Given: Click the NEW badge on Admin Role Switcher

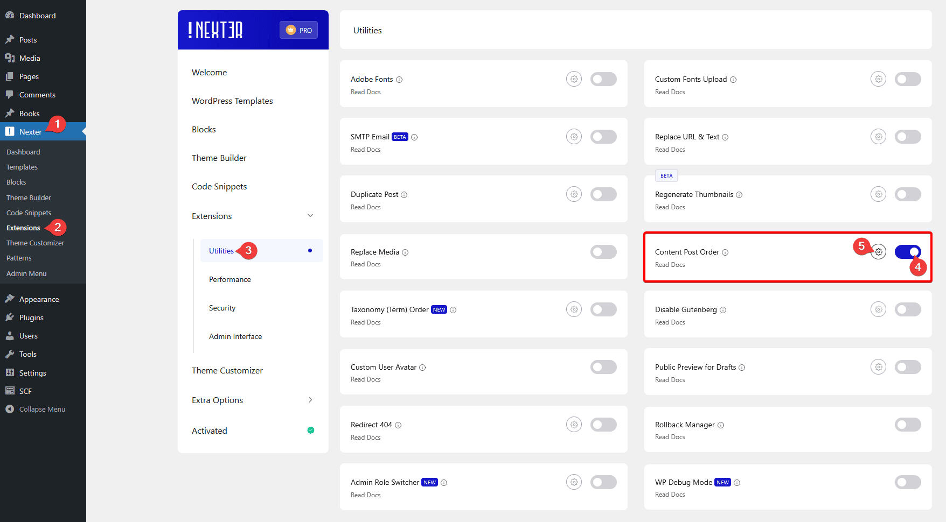Looking at the screenshot, I should pyautogui.click(x=429, y=482).
